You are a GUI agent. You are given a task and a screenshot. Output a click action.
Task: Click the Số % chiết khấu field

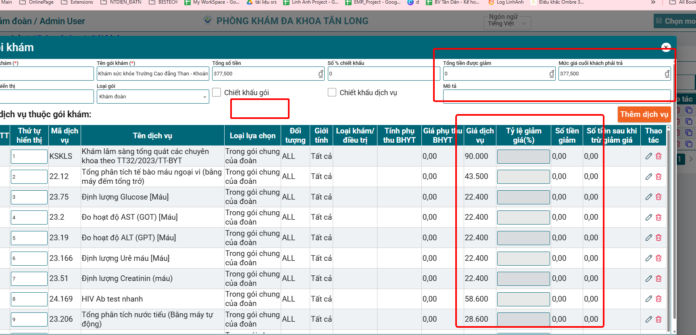point(383,74)
